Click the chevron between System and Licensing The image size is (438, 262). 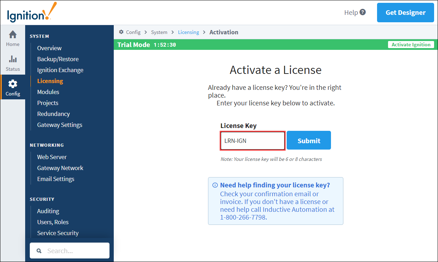click(173, 32)
